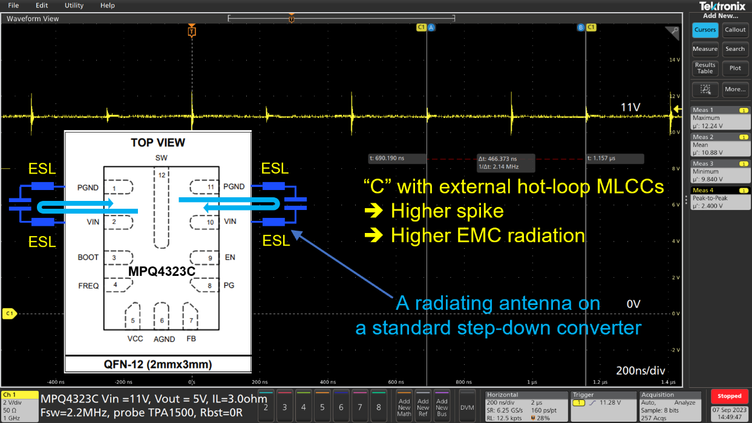Add a new Callout
The width and height of the screenshot is (752, 423).
coord(735,30)
